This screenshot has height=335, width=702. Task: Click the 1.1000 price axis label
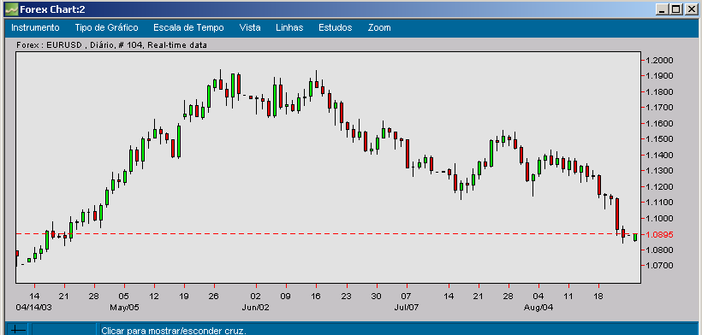coord(659,219)
